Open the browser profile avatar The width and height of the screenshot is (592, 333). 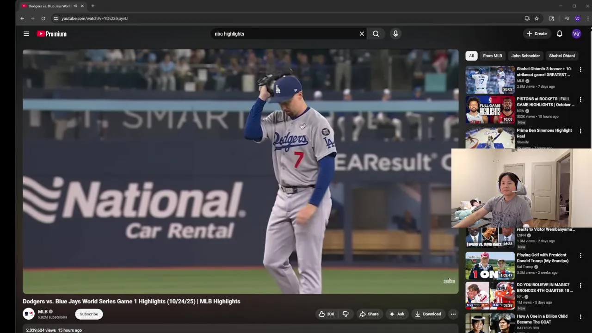click(x=577, y=18)
